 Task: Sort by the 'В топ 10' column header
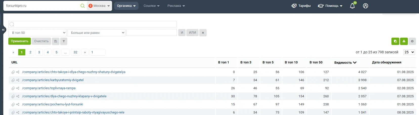pos(291,62)
